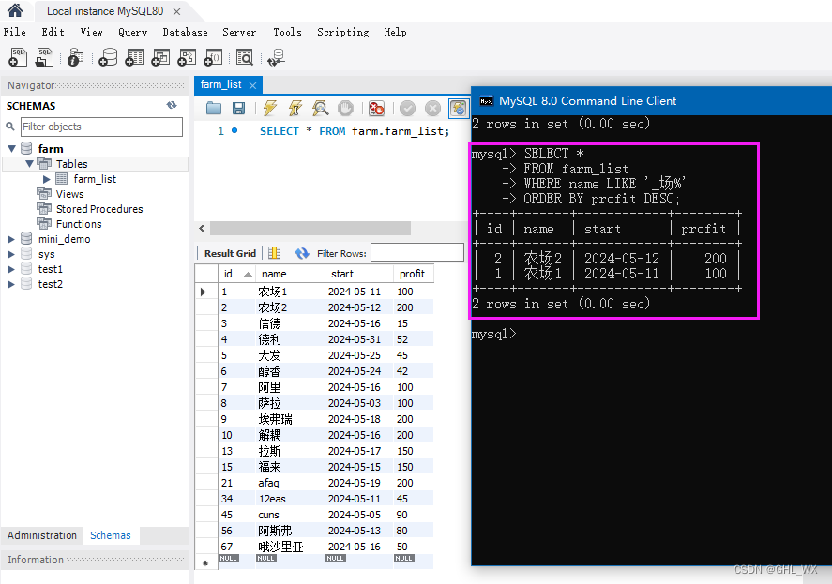Click the Filter Rows input field
This screenshot has height=584, width=832.
(417, 252)
